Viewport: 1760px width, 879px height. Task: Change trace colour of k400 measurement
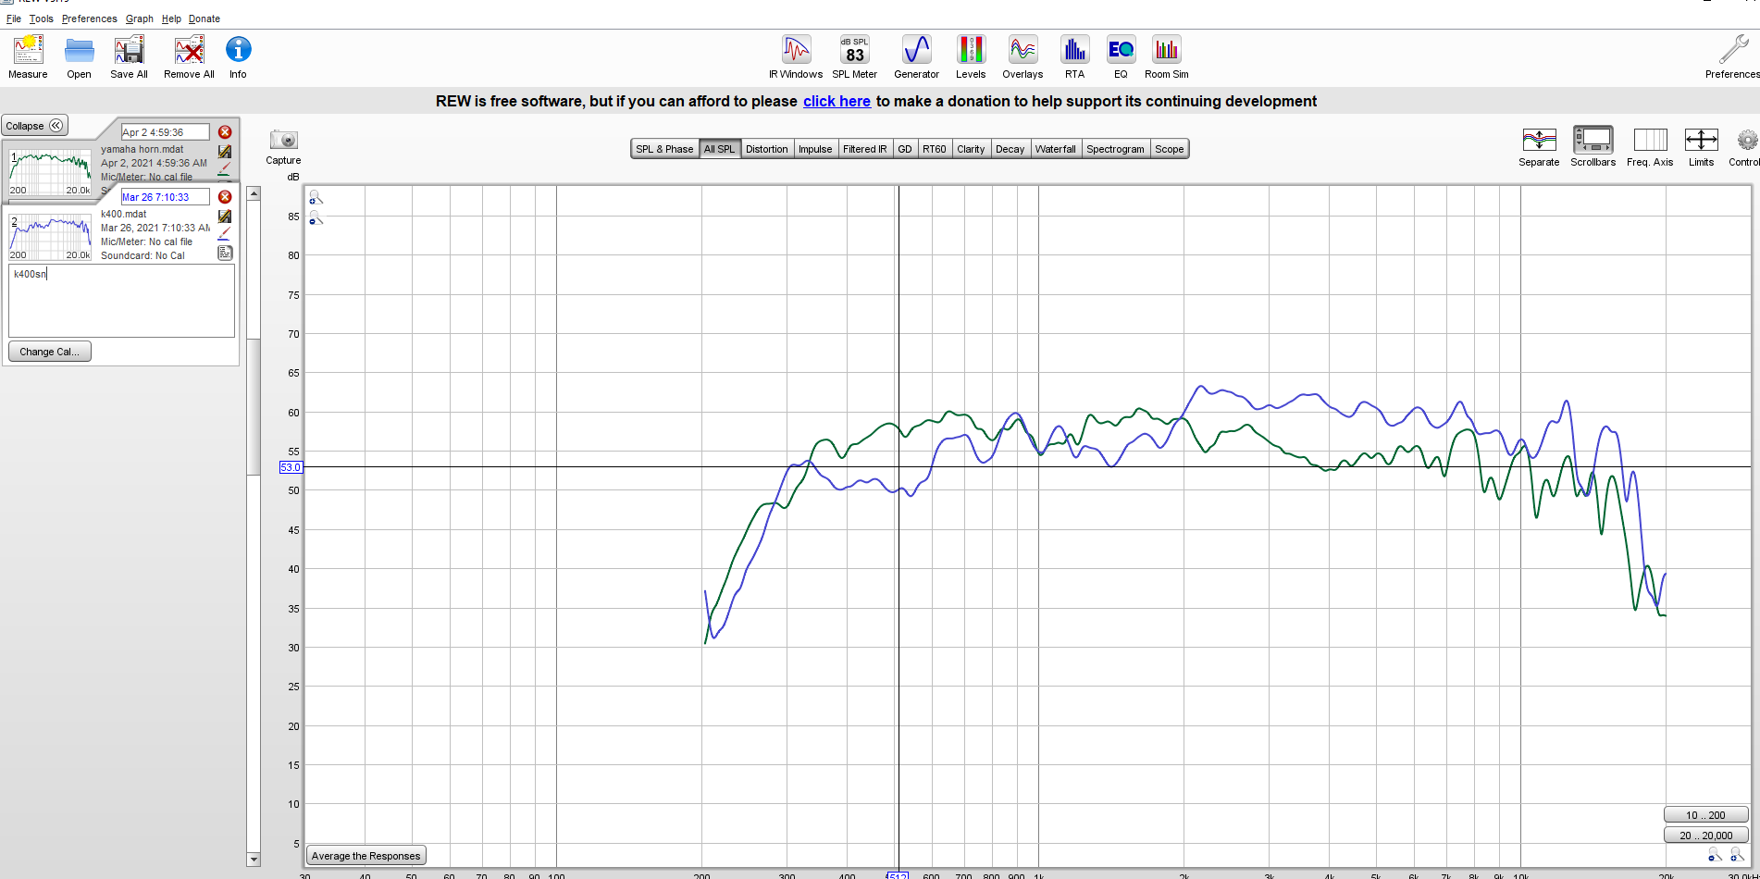pos(225,234)
